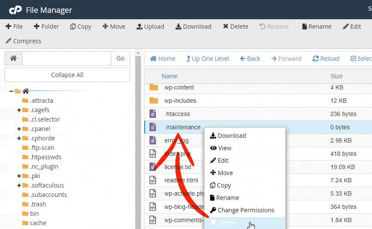This screenshot has height=229, width=372.
Task: Click the Download icon in the top toolbar
Action: [x=178, y=27]
